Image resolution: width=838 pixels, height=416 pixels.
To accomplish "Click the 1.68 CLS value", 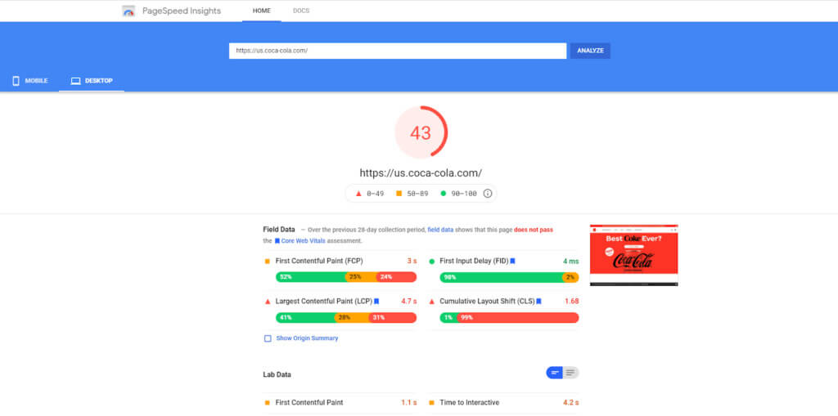I will pyautogui.click(x=572, y=302).
